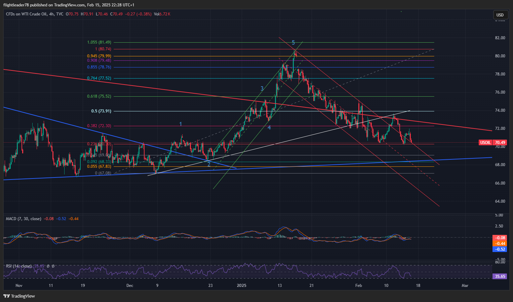Screen dimensions: 513x302
Task: Select the Fibonacci label 0.908 (79.48)
Action: [99, 60]
